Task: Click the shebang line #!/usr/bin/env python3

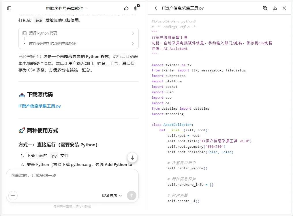Action: [173, 21]
